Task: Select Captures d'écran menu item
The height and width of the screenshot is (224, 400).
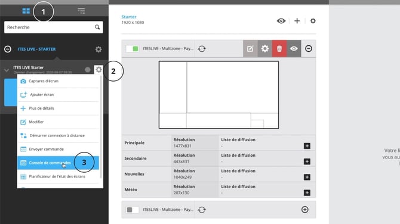Action: tap(58, 81)
